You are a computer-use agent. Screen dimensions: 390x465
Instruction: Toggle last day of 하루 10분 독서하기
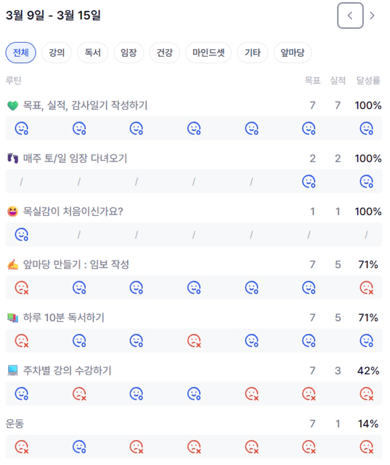point(366,340)
